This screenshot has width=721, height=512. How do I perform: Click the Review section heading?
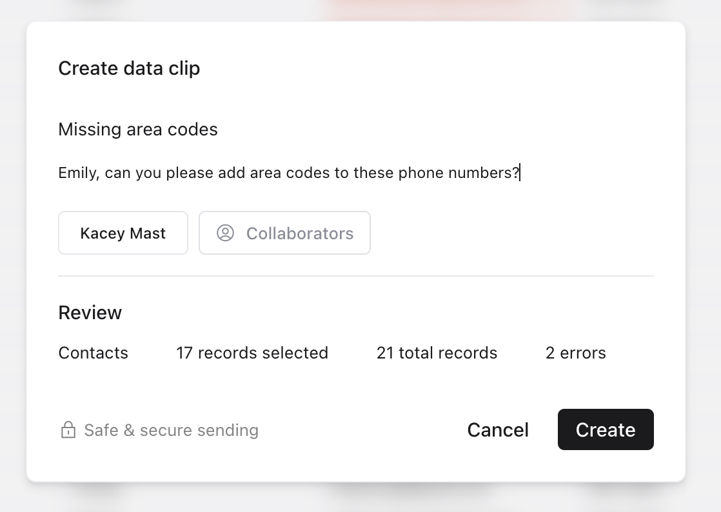[90, 313]
